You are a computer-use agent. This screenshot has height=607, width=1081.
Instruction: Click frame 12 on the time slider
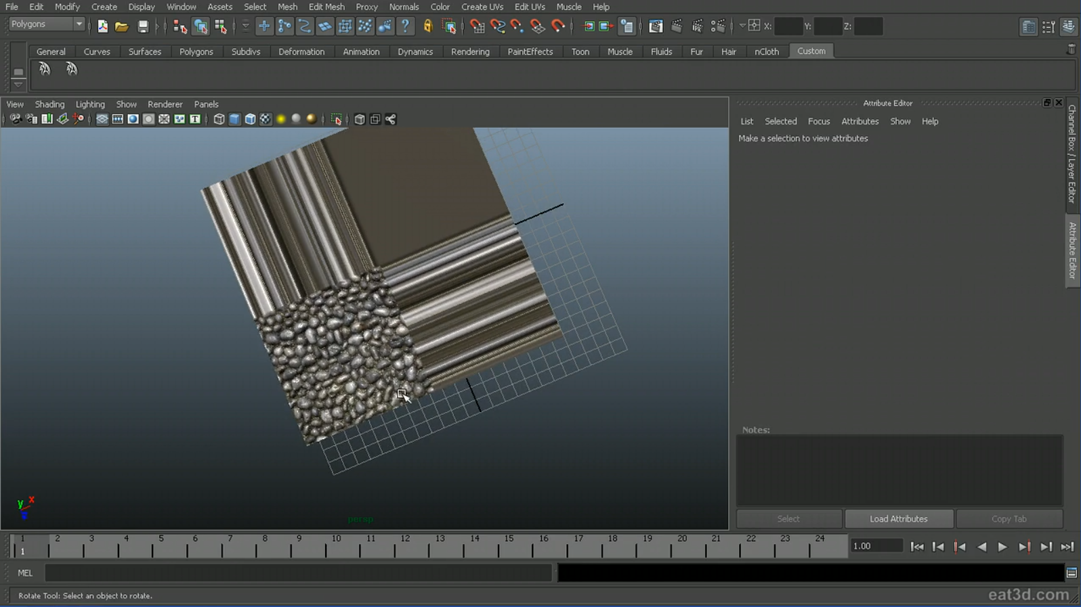point(405,547)
